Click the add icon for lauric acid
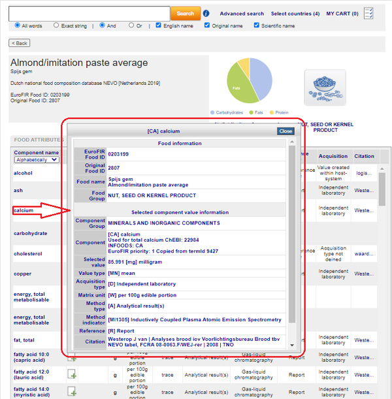The height and width of the screenshot is (399, 392). pos(72,374)
